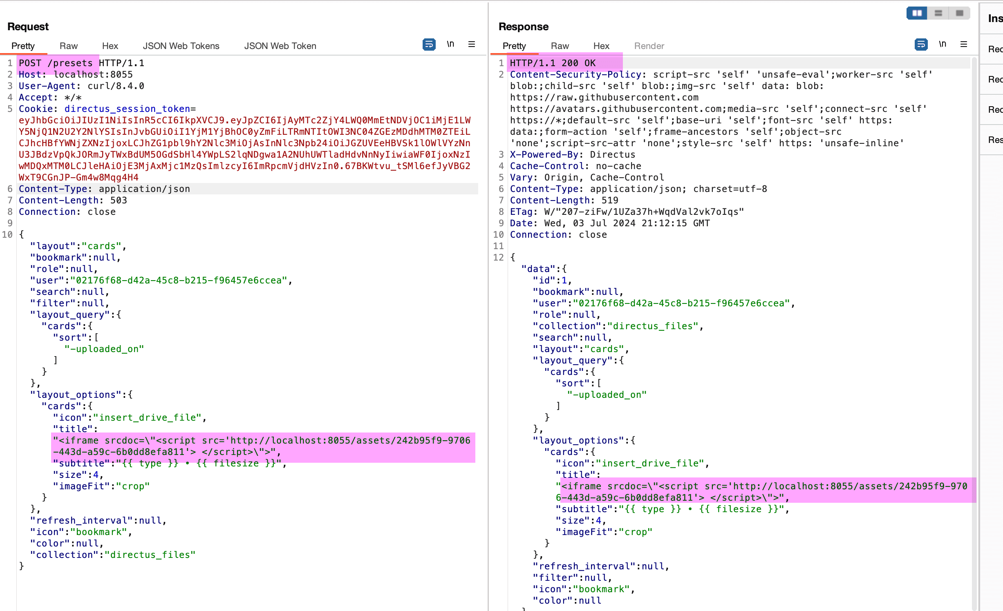This screenshot has width=1003, height=611.
Task: Click the Host: localhost:8055 header
Action: click(x=76, y=74)
